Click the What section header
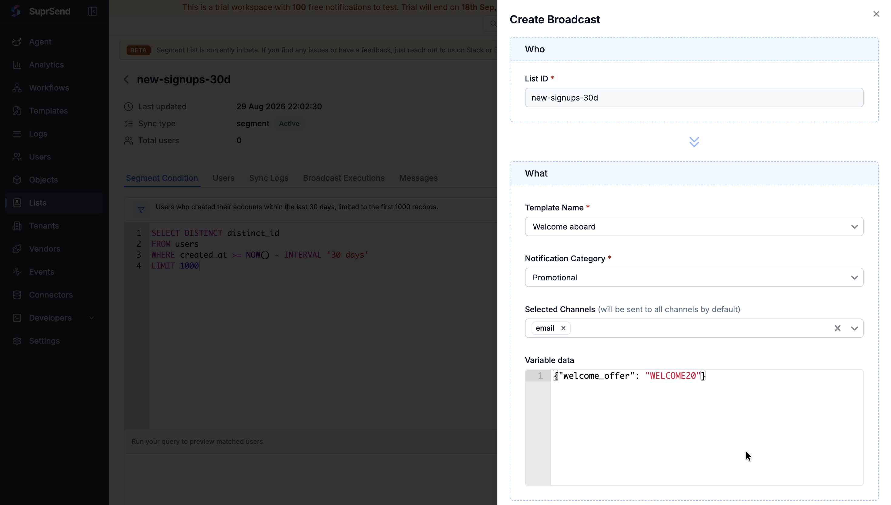The image size is (891, 505). point(694,173)
